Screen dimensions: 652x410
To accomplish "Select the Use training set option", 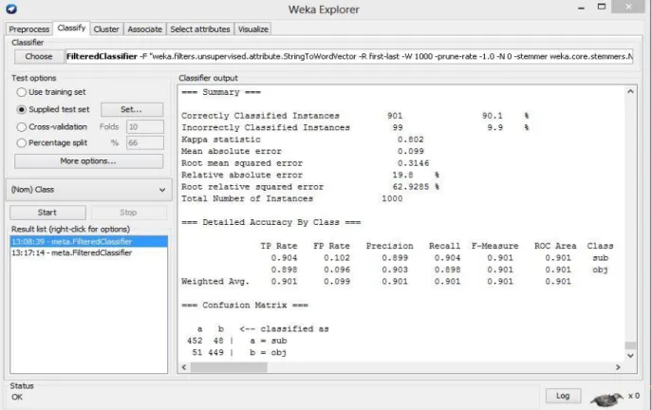I will (x=50, y=92).
